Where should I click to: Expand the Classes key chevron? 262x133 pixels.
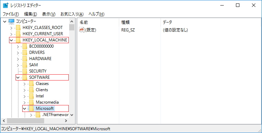tap(25, 84)
